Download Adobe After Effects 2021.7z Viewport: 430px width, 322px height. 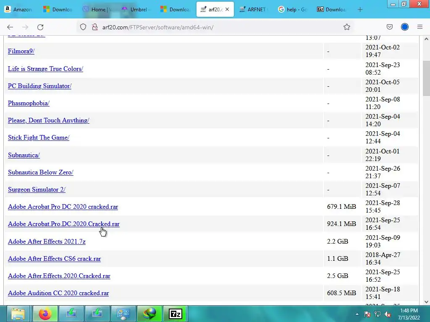[x=47, y=241]
